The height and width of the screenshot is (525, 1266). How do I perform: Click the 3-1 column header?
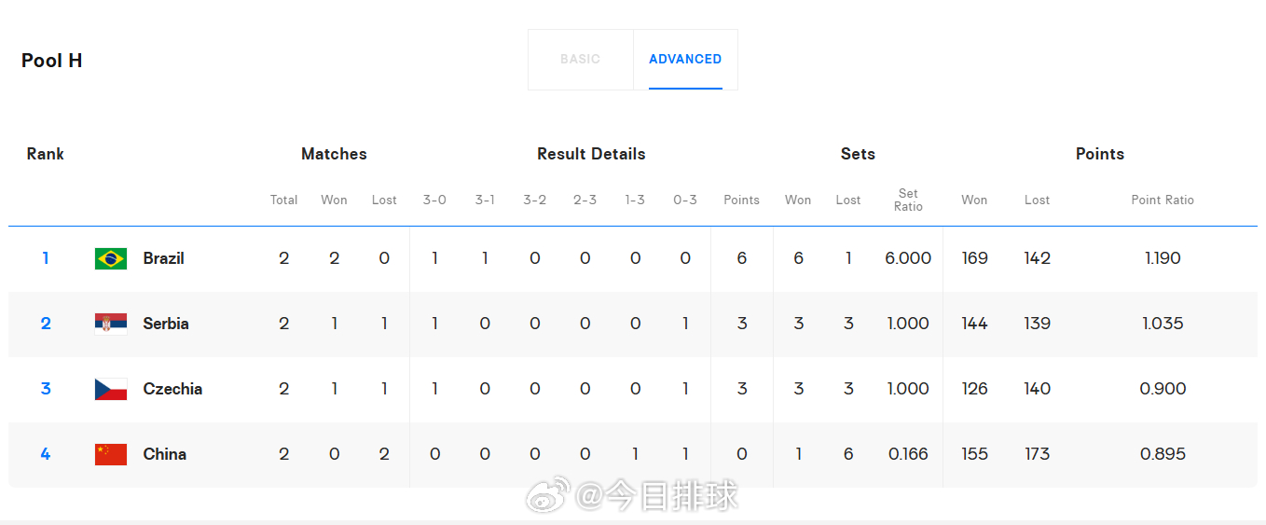pos(485,200)
